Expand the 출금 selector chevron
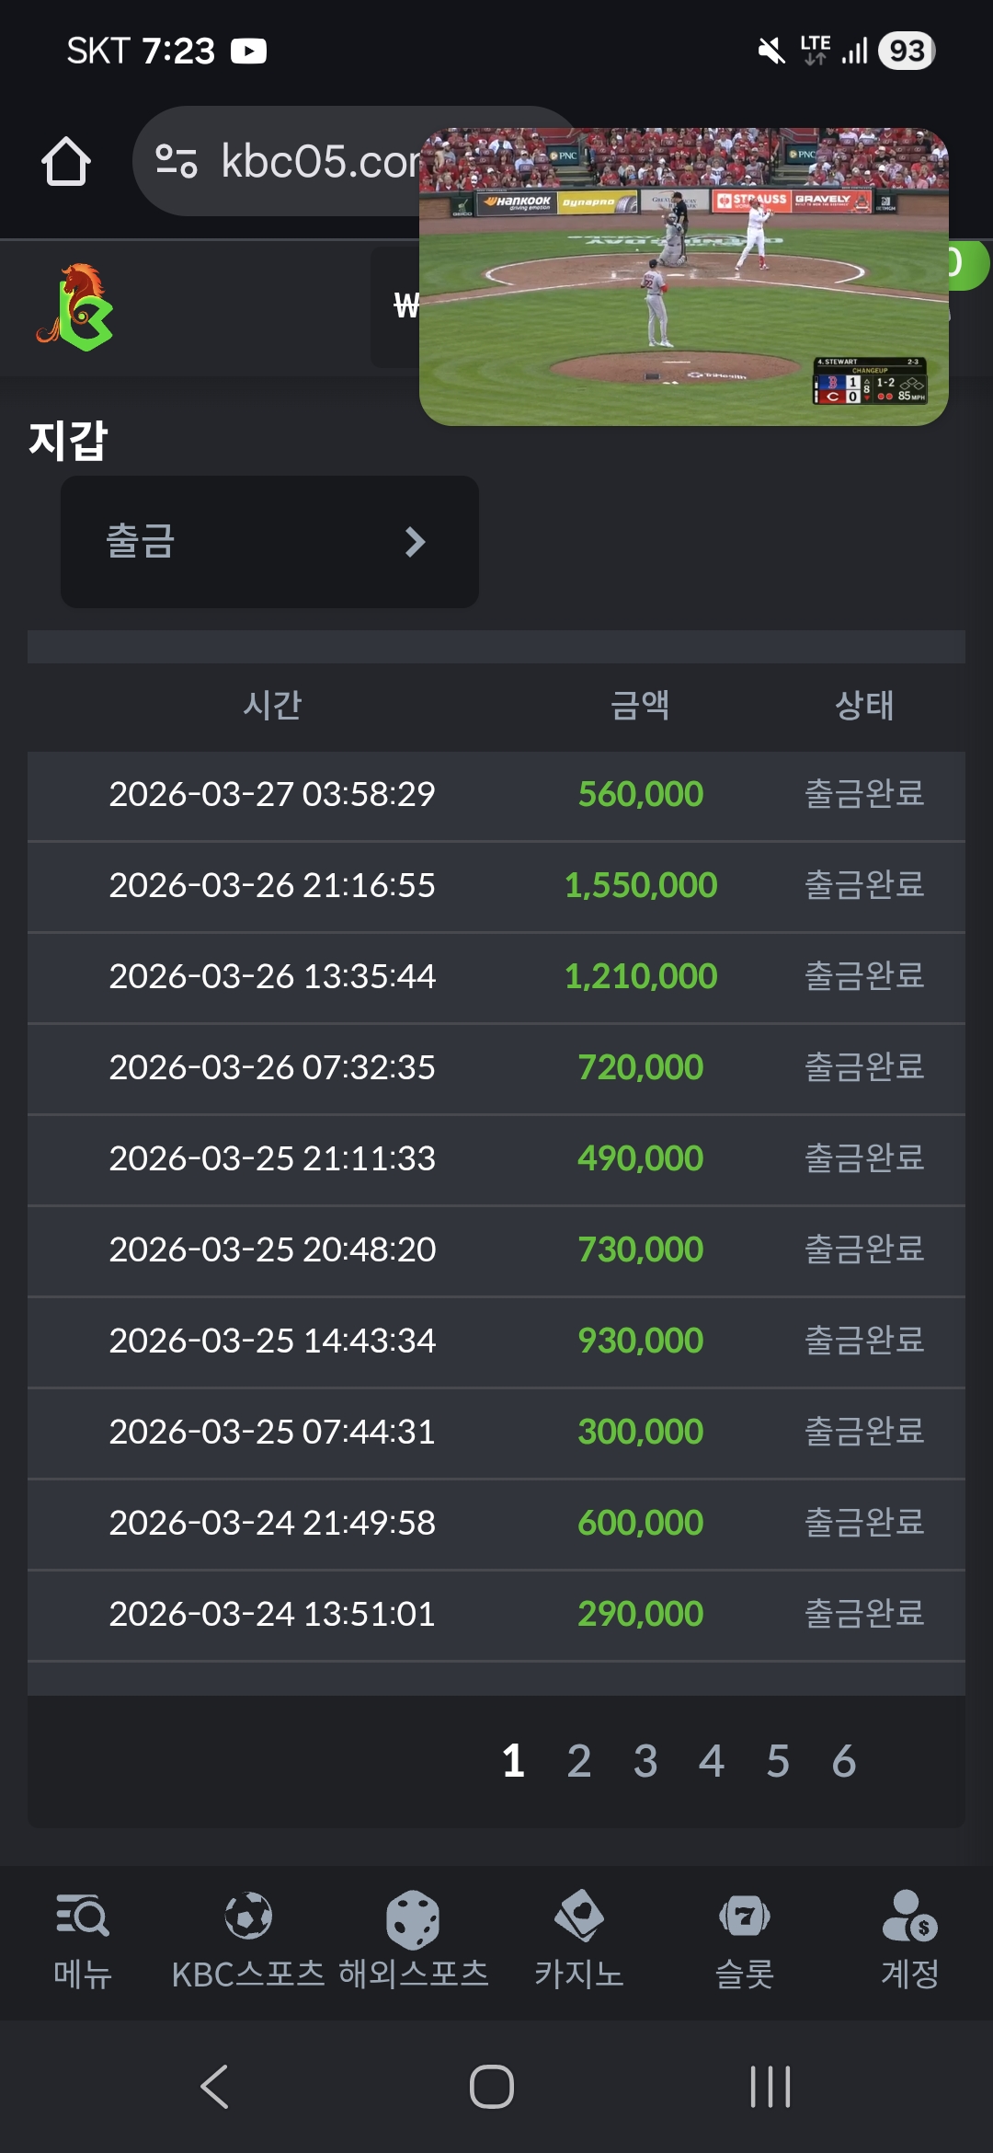 415,542
